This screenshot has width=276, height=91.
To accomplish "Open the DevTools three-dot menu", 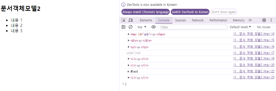I will click(x=271, y=20).
